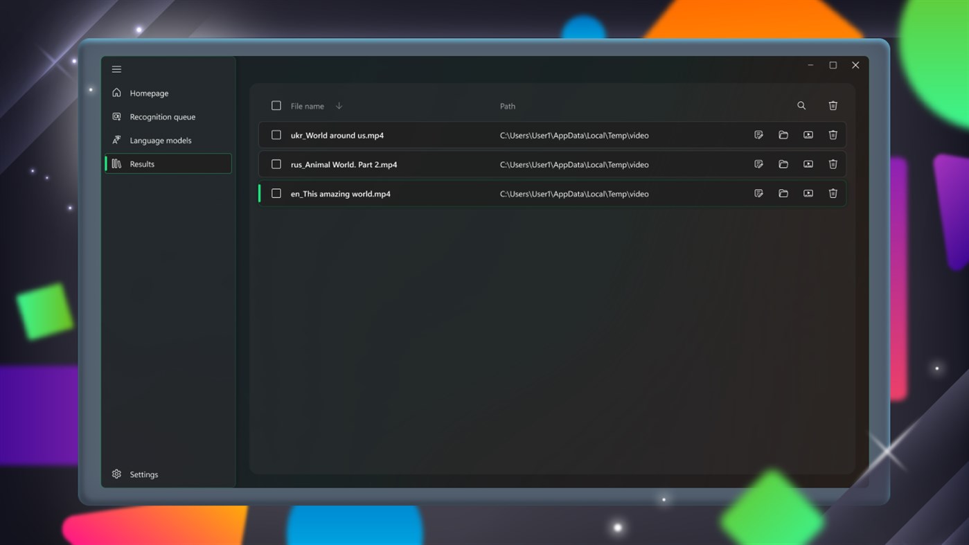Go to the Homepage
Image resolution: width=969 pixels, height=545 pixels.
(x=148, y=93)
